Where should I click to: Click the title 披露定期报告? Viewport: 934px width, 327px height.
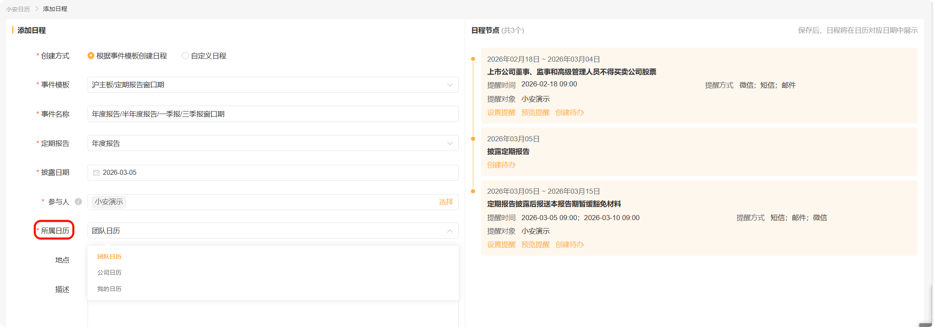(508, 152)
